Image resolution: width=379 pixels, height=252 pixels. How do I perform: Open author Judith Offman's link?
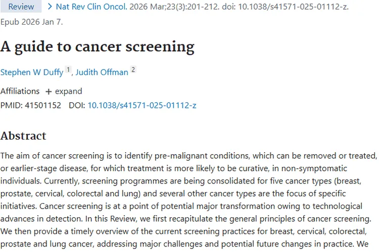(102, 72)
